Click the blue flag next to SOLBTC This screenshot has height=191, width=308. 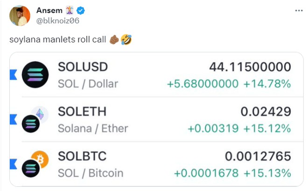(x=14, y=164)
